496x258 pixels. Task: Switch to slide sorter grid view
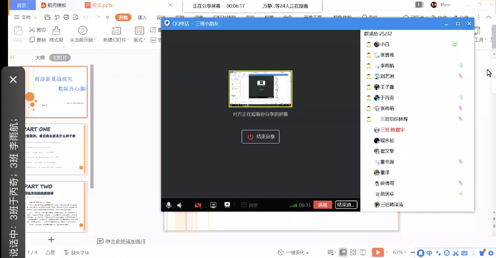[x=353, y=252]
